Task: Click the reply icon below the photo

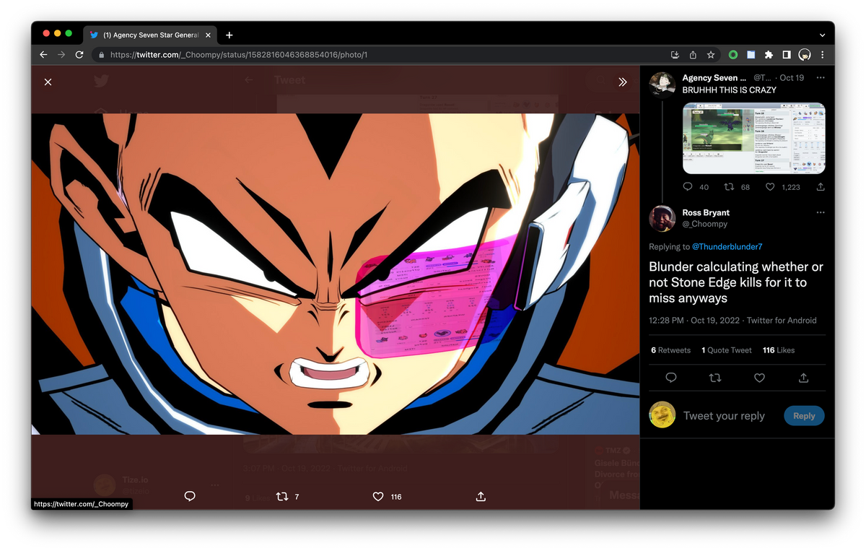Action: tap(190, 496)
